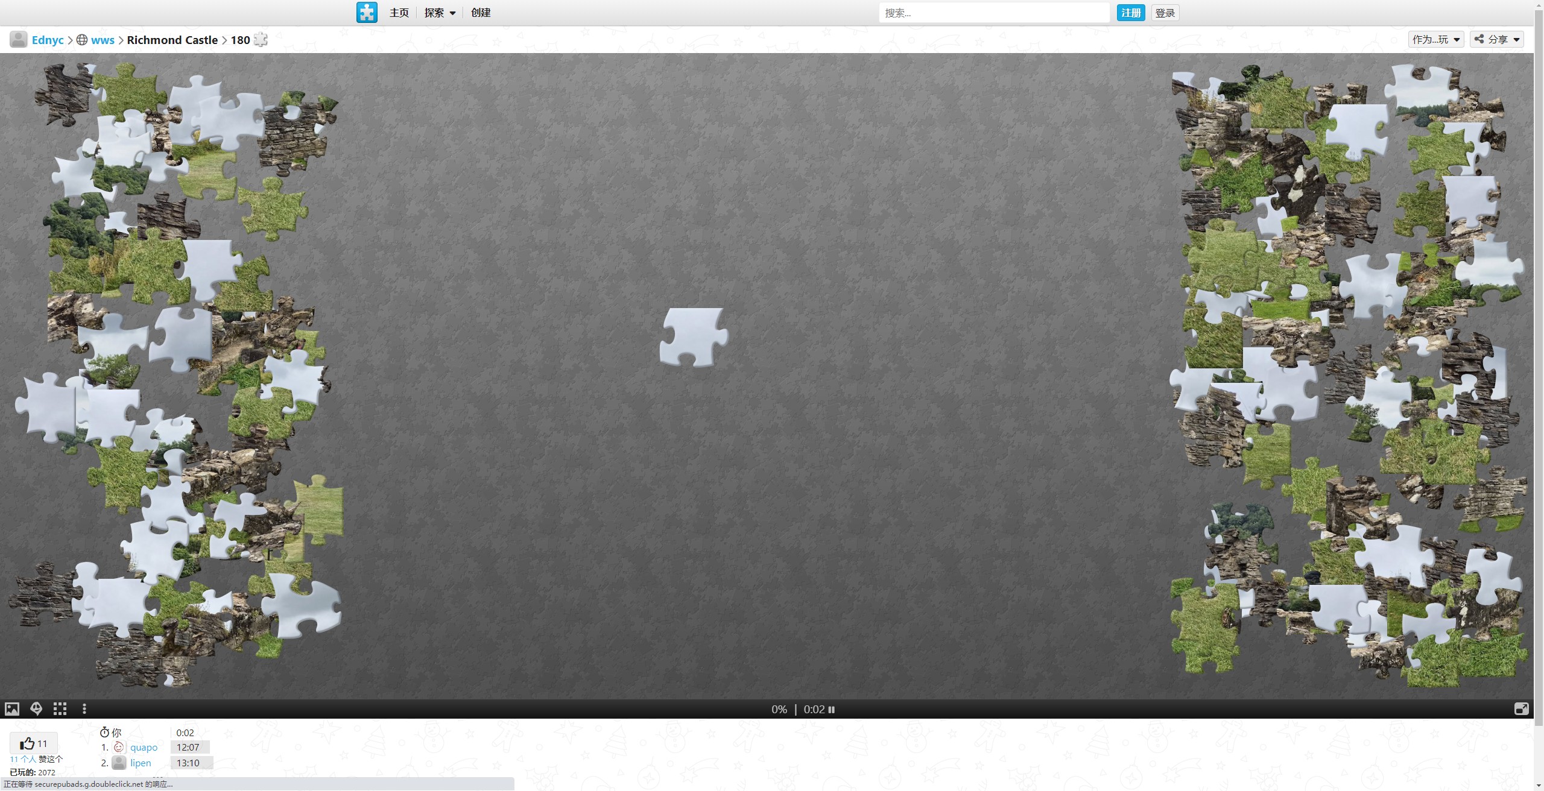This screenshot has height=791, width=1544.
Task: Focus the 搜索 search input field
Action: [x=993, y=13]
